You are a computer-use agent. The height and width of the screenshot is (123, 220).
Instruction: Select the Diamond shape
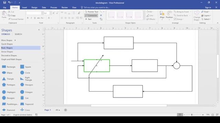8,110
